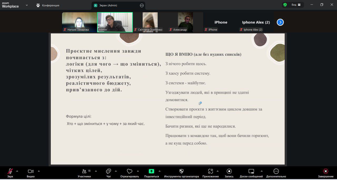
Task: Open Участники participants panel
Action: (x=84, y=172)
